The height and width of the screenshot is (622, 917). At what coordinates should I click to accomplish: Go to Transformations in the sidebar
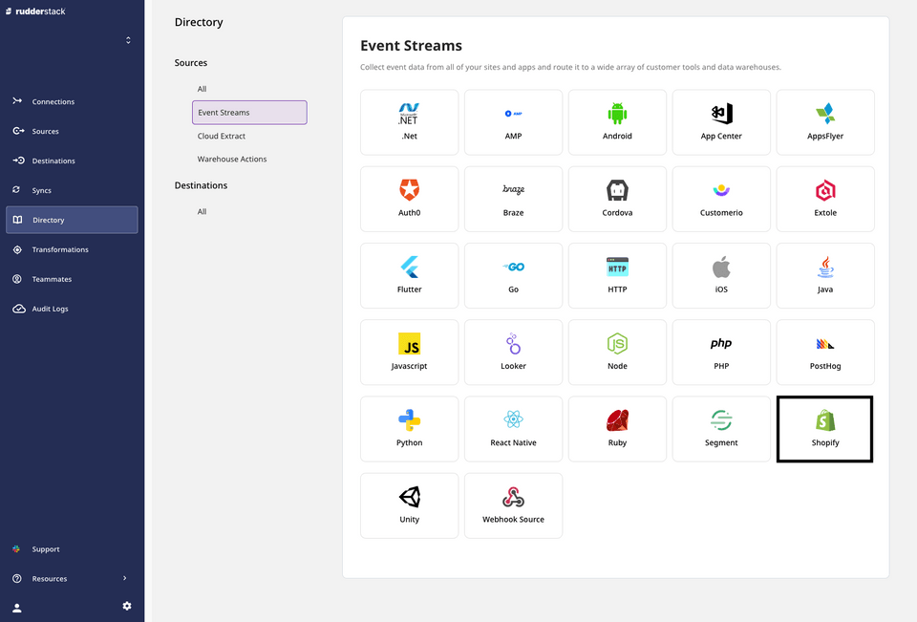click(57, 249)
